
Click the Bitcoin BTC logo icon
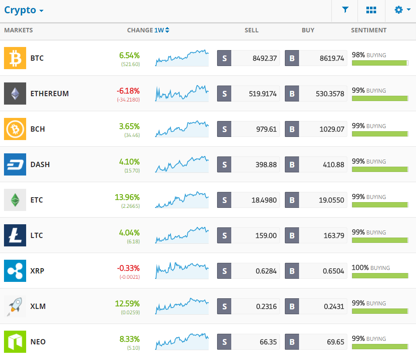pyautogui.click(x=15, y=58)
